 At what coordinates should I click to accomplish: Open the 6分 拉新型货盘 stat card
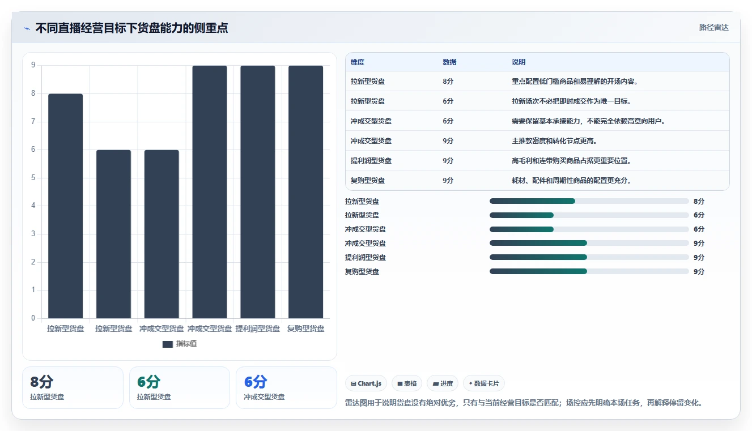click(x=180, y=387)
